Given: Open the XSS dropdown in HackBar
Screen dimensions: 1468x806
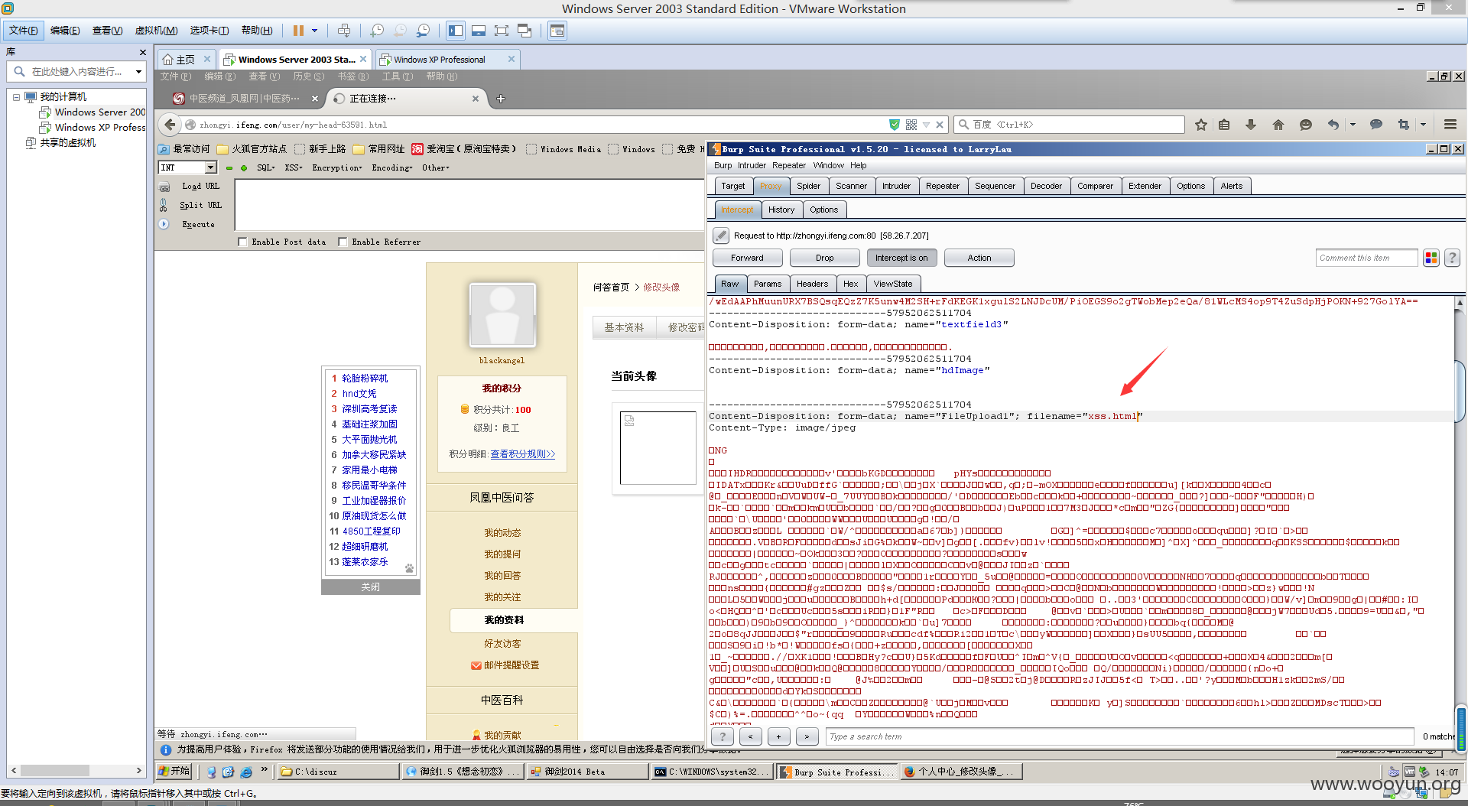Looking at the screenshot, I should (x=294, y=168).
